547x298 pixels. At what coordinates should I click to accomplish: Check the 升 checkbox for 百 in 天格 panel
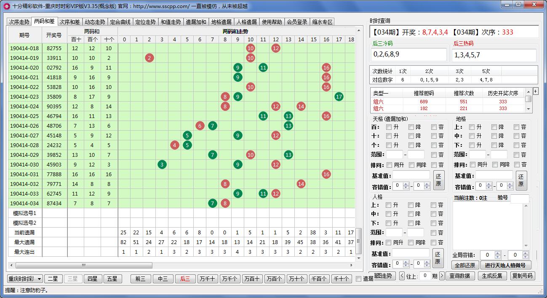pyautogui.click(x=389, y=127)
